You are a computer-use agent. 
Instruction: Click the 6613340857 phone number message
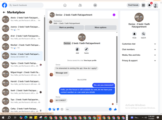click(61, 100)
